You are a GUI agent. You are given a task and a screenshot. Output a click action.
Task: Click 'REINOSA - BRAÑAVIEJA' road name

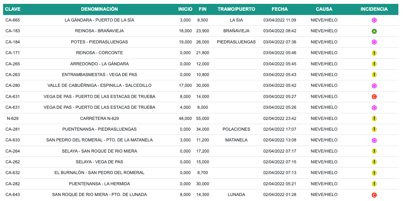click(99, 31)
